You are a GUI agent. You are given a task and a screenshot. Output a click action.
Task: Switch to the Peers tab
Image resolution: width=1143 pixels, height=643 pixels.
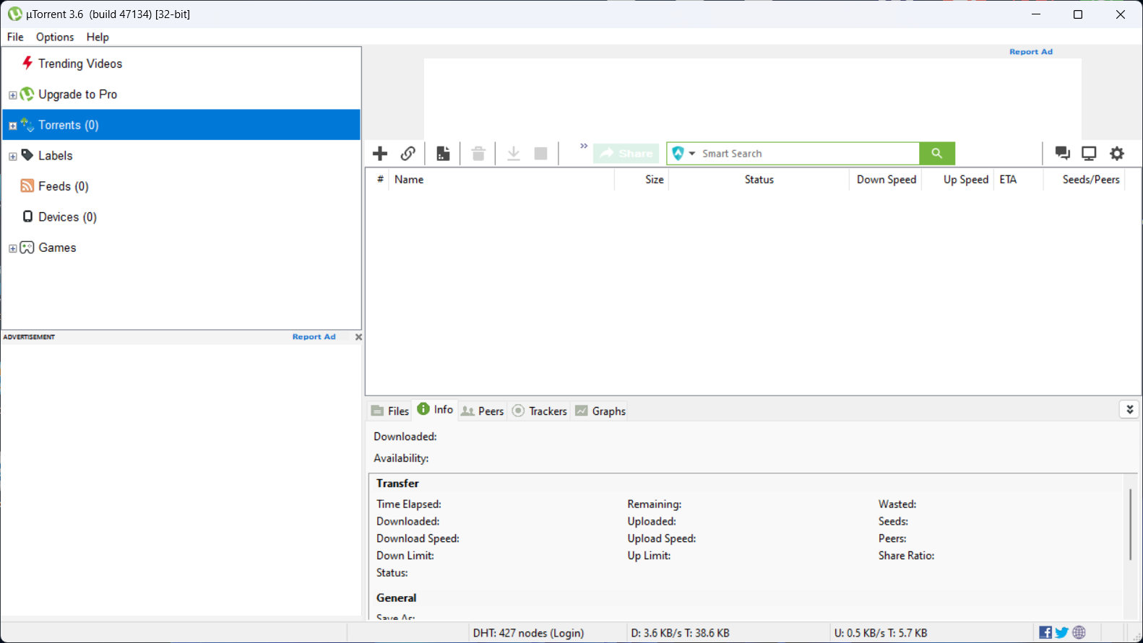[x=483, y=411]
